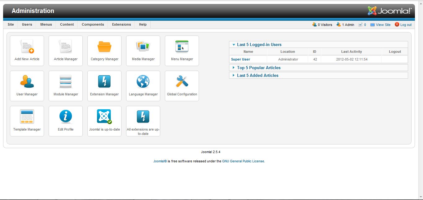This screenshot has width=423, height=200.
Task: Expand the Top 5 Popular Articles panel
Action: [x=319, y=68]
